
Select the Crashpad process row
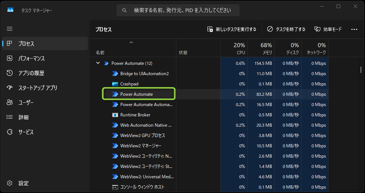point(129,84)
